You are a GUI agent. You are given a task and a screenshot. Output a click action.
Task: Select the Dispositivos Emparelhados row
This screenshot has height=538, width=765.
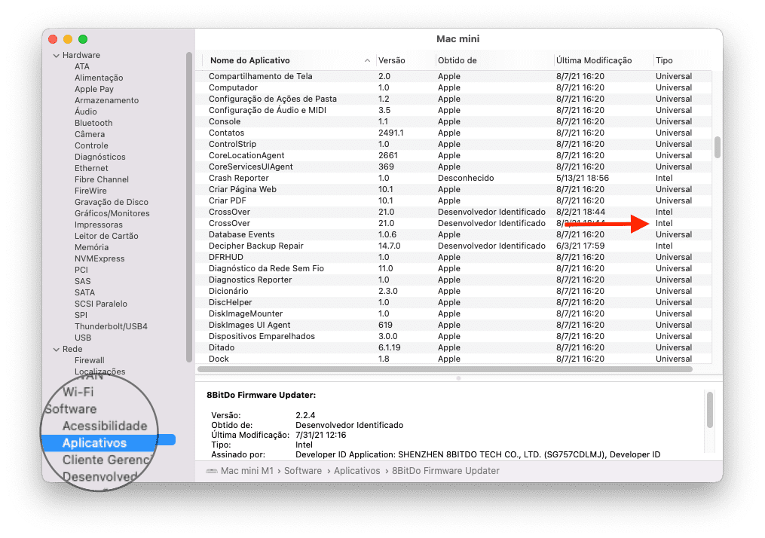[x=453, y=336]
